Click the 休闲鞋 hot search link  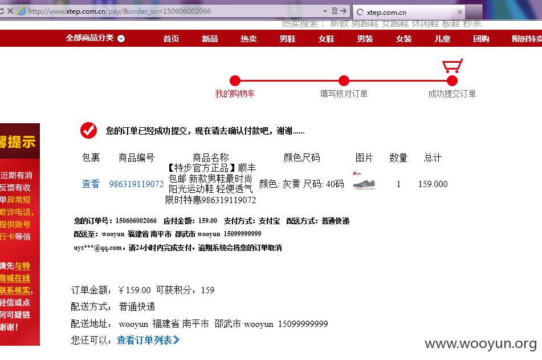pos(425,24)
